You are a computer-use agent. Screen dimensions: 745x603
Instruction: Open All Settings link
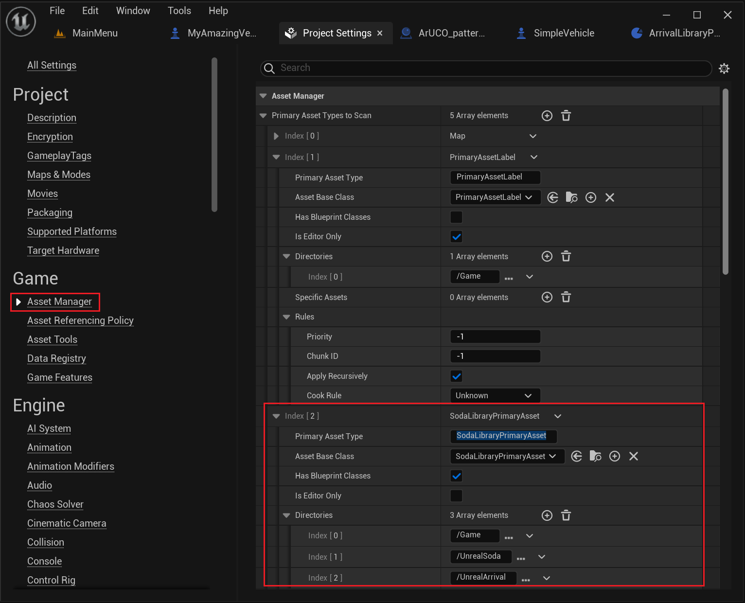pyautogui.click(x=52, y=65)
